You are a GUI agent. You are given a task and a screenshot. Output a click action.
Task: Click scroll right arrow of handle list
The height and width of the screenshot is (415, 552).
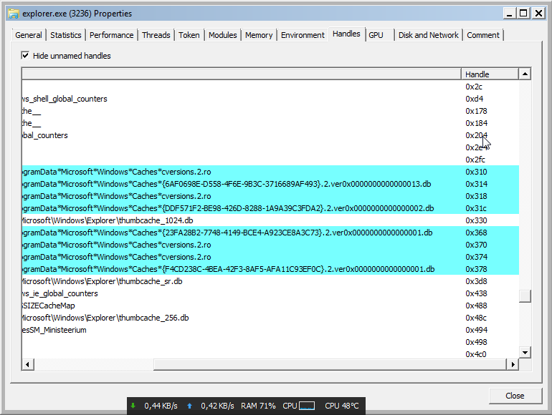[513, 364]
